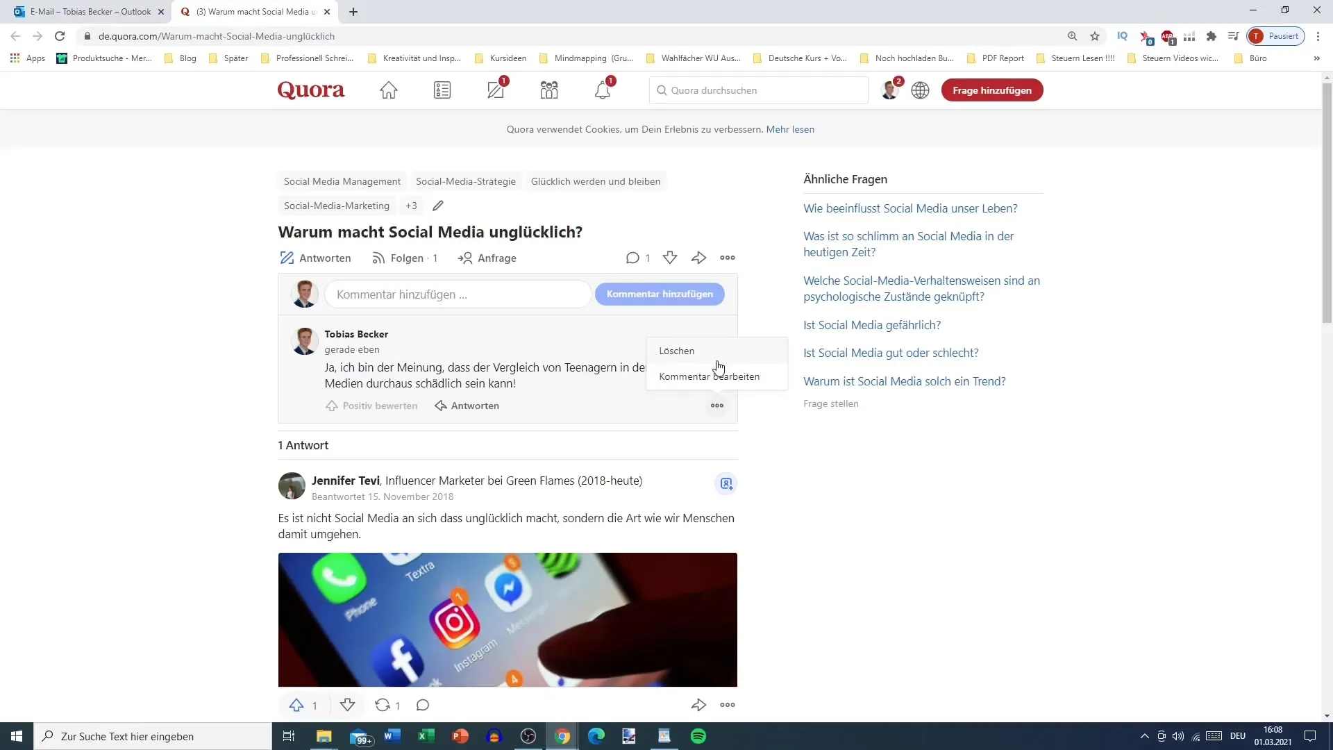Open Blog bookmark folder

pos(181,58)
